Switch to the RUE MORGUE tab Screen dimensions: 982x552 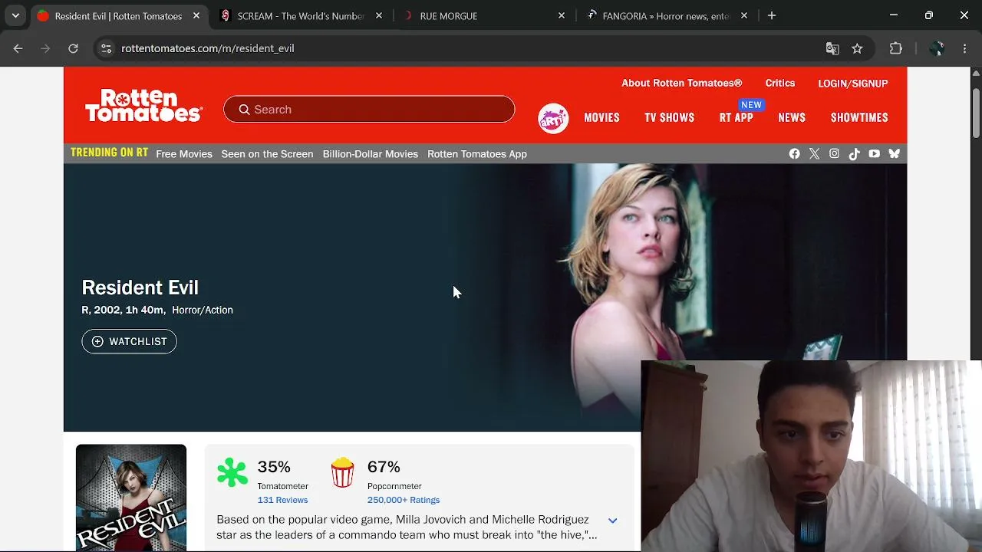click(x=483, y=15)
